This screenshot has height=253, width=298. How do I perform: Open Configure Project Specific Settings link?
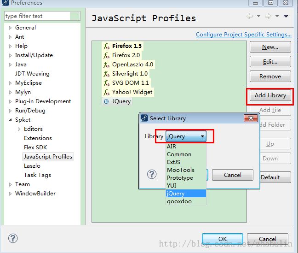244,35
